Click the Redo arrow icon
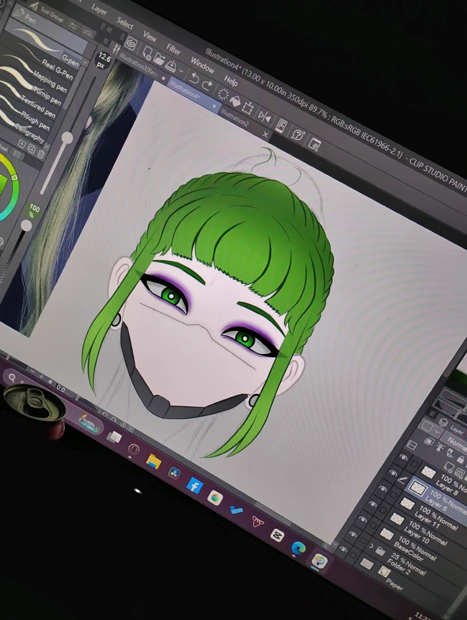This screenshot has width=467, height=620. click(207, 85)
